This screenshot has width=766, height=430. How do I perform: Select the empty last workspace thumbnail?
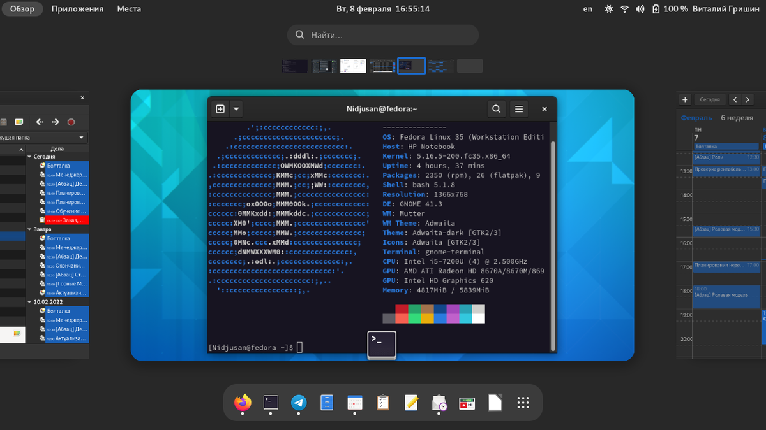470,66
